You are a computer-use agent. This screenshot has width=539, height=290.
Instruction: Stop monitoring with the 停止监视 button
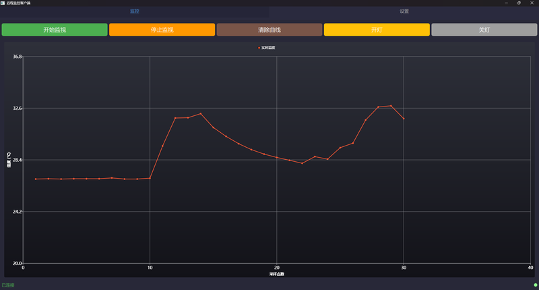(x=162, y=30)
